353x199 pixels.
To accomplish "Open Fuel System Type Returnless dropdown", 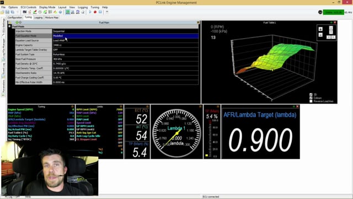I will (x=125, y=54).
